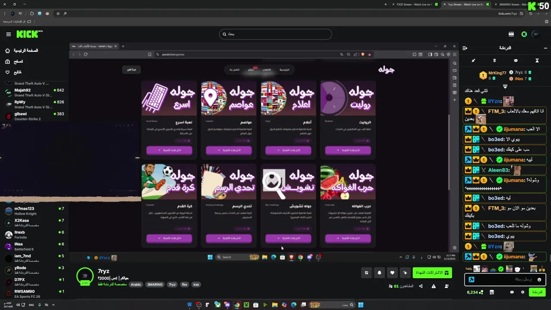Click the green الدردشة chat send button
The height and width of the screenshot is (310, 551).
coord(537,292)
